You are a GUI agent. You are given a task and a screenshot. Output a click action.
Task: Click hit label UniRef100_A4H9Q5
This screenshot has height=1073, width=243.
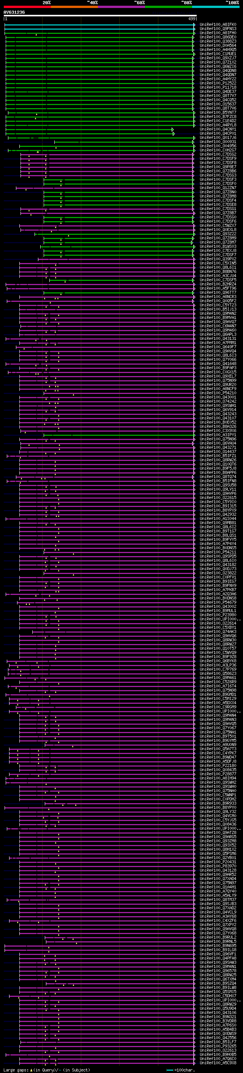point(218,49)
